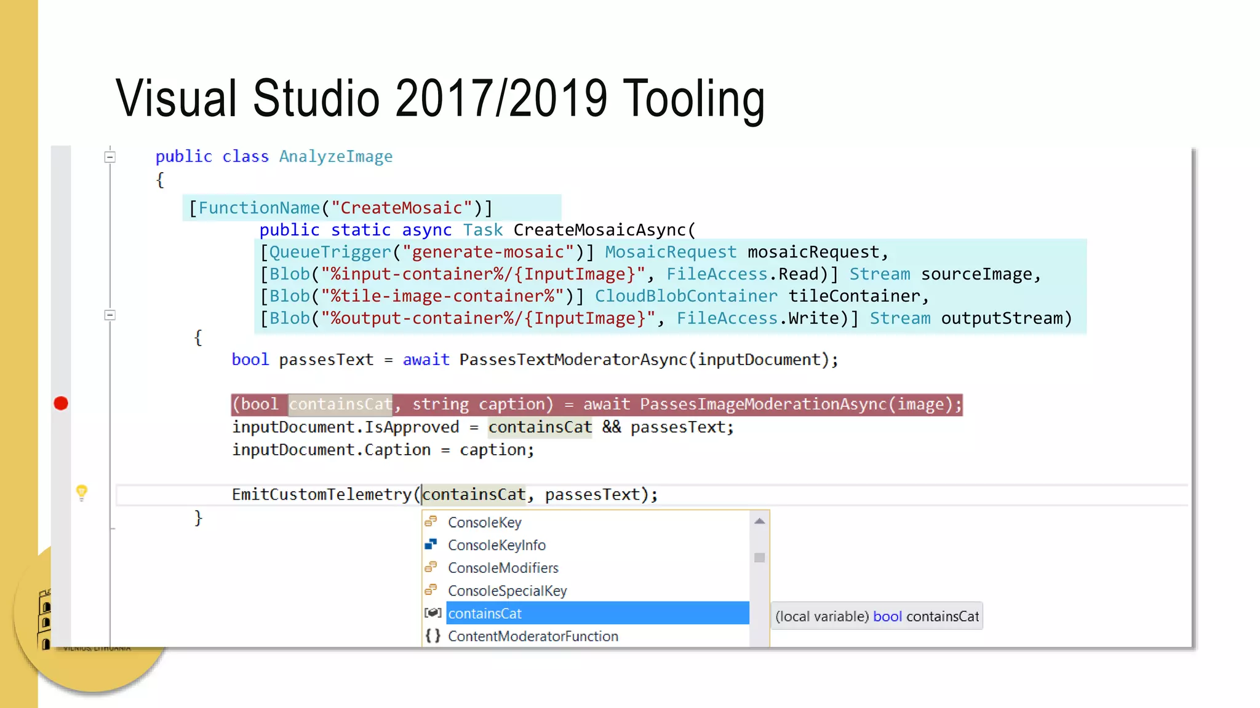This screenshot has height=708, width=1260.
Task: Click the MosaicRequest type name
Action: [671, 252]
